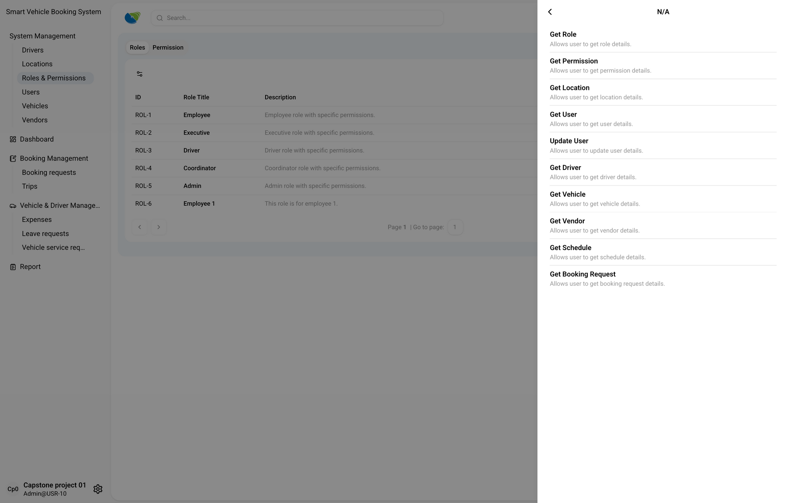Image resolution: width=788 pixels, height=503 pixels.
Task: Click the back arrow in N/A panel
Action: pos(550,12)
